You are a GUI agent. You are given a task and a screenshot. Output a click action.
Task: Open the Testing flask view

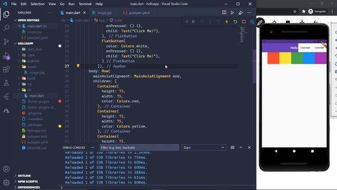(6, 83)
